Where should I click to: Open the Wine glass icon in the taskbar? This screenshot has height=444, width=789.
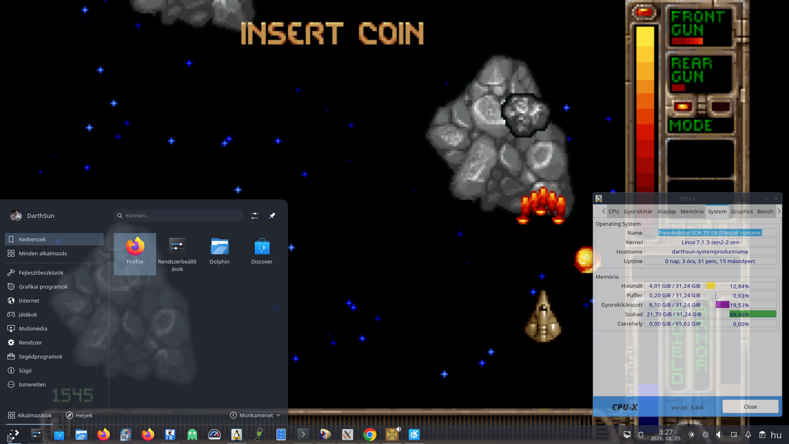[x=259, y=435]
